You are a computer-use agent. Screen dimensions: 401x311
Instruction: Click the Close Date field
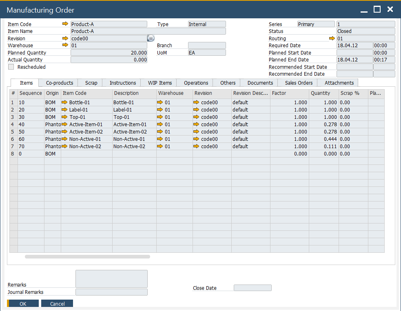253,288
